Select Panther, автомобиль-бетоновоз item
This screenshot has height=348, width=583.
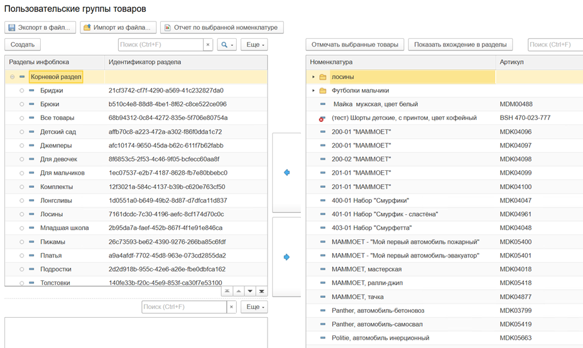(x=378, y=311)
